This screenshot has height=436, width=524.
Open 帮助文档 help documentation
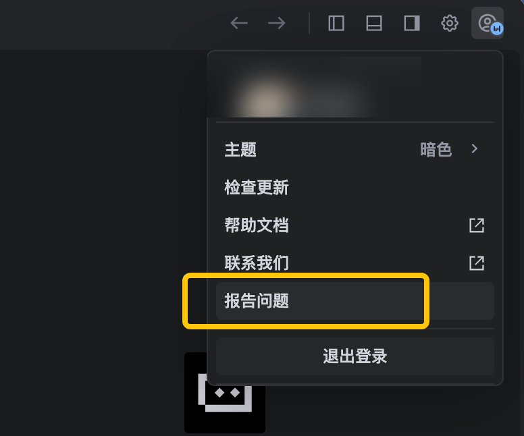pyautogui.click(x=355, y=225)
